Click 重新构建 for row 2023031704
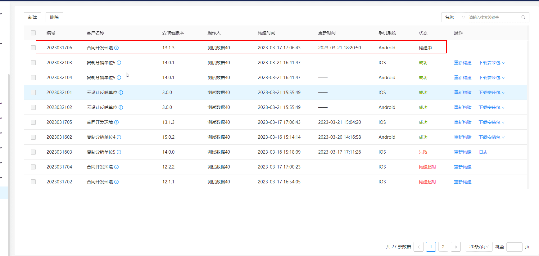The height and width of the screenshot is (256, 539). (x=463, y=167)
